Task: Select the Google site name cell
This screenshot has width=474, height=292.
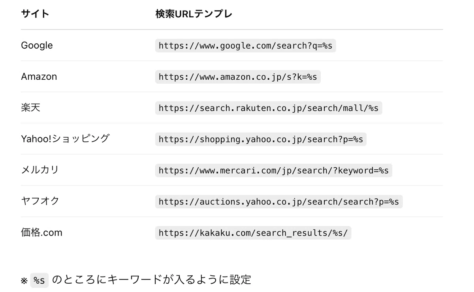Action: (x=37, y=45)
